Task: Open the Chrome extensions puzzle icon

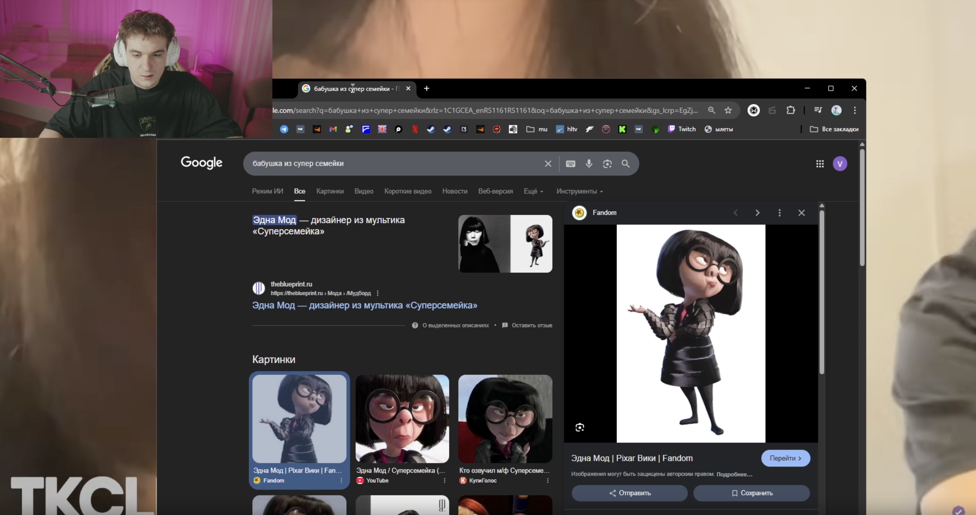Action: pos(790,110)
